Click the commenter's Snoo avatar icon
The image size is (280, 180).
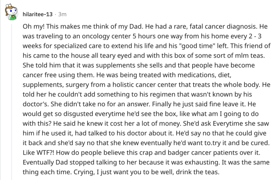pyautogui.click(x=11, y=13)
